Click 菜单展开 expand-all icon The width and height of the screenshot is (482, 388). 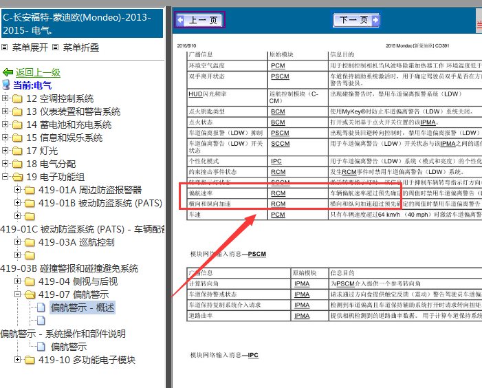pos(5,47)
